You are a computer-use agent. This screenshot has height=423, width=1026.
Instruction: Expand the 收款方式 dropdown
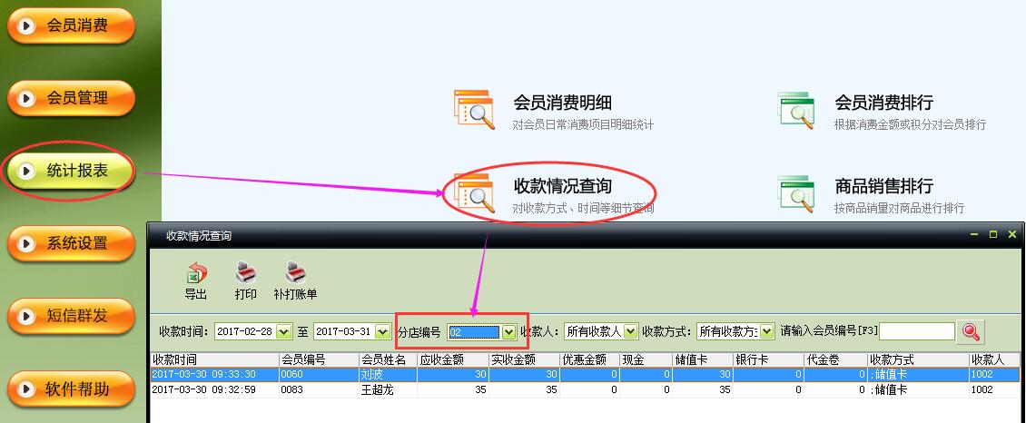pyautogui.click(x=768, y=332)
